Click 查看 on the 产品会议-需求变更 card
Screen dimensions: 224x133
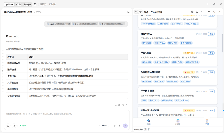point(211,111)
